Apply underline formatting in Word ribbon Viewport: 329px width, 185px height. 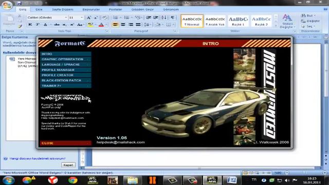tap(45, 25)
